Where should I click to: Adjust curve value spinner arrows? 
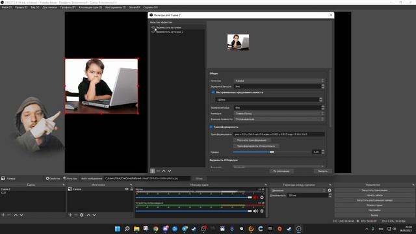click(323, 151)
